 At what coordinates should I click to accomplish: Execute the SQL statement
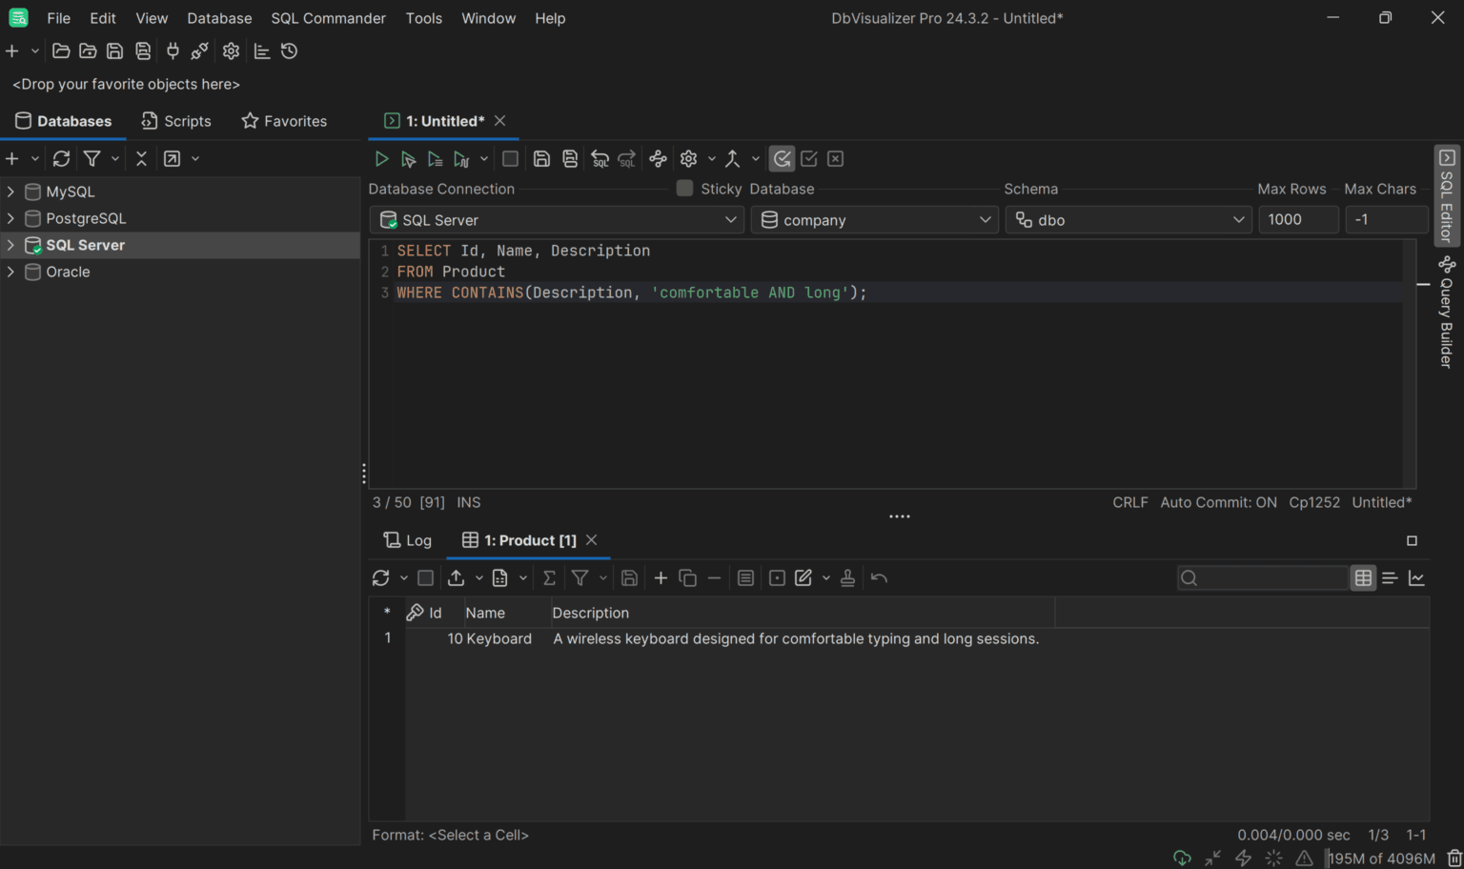[381, 158]
